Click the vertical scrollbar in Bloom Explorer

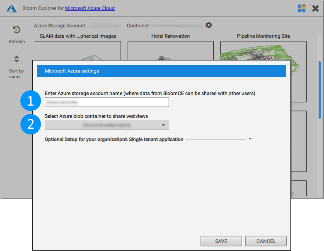(x=320, y=90)
